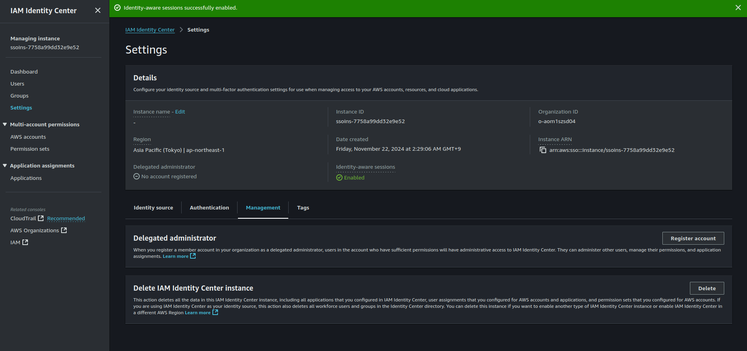Open Applications in the sidebar
747x351 pixels.
[26, 178]
